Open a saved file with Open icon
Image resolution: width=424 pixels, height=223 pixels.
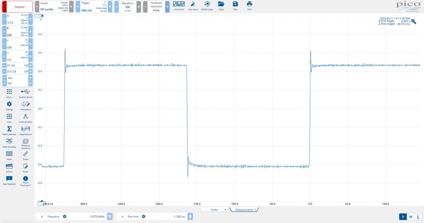(x=221, y=6)
